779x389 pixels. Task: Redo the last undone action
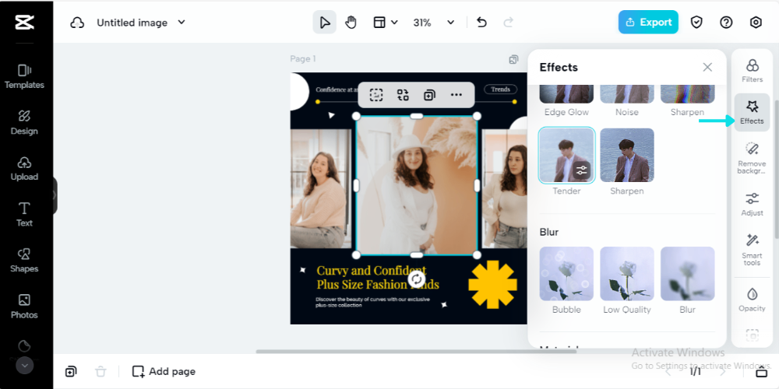tap(508, 23)
